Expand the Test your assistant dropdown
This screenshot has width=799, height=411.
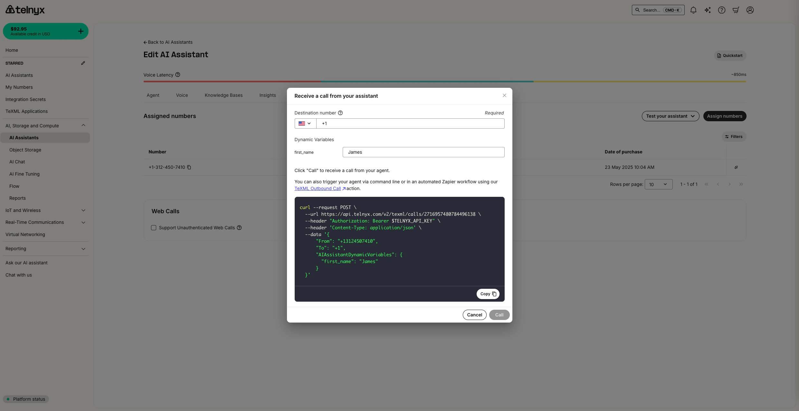670,116
